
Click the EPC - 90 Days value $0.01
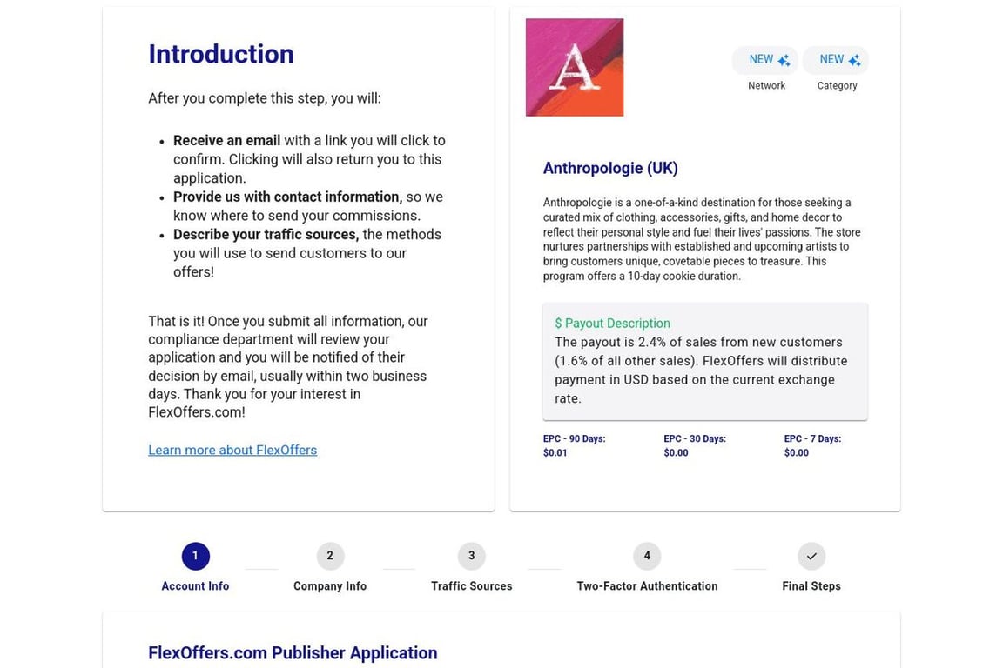pyautogui.click(x=555, y=452)
